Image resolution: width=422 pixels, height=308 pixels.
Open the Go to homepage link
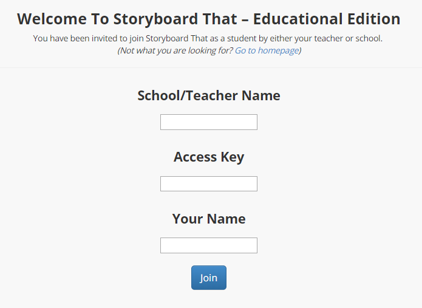click(x=267, y=50)
